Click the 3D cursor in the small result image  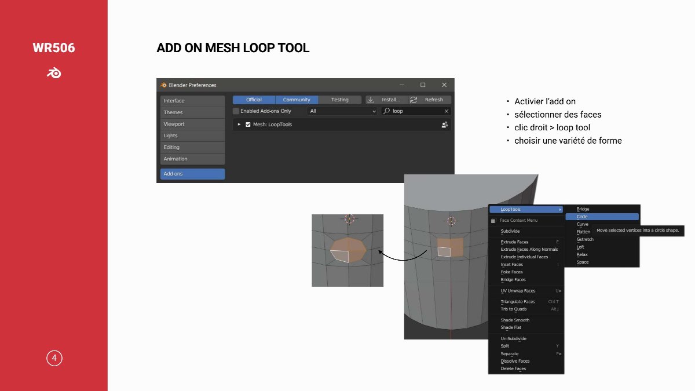pos(349,218)
